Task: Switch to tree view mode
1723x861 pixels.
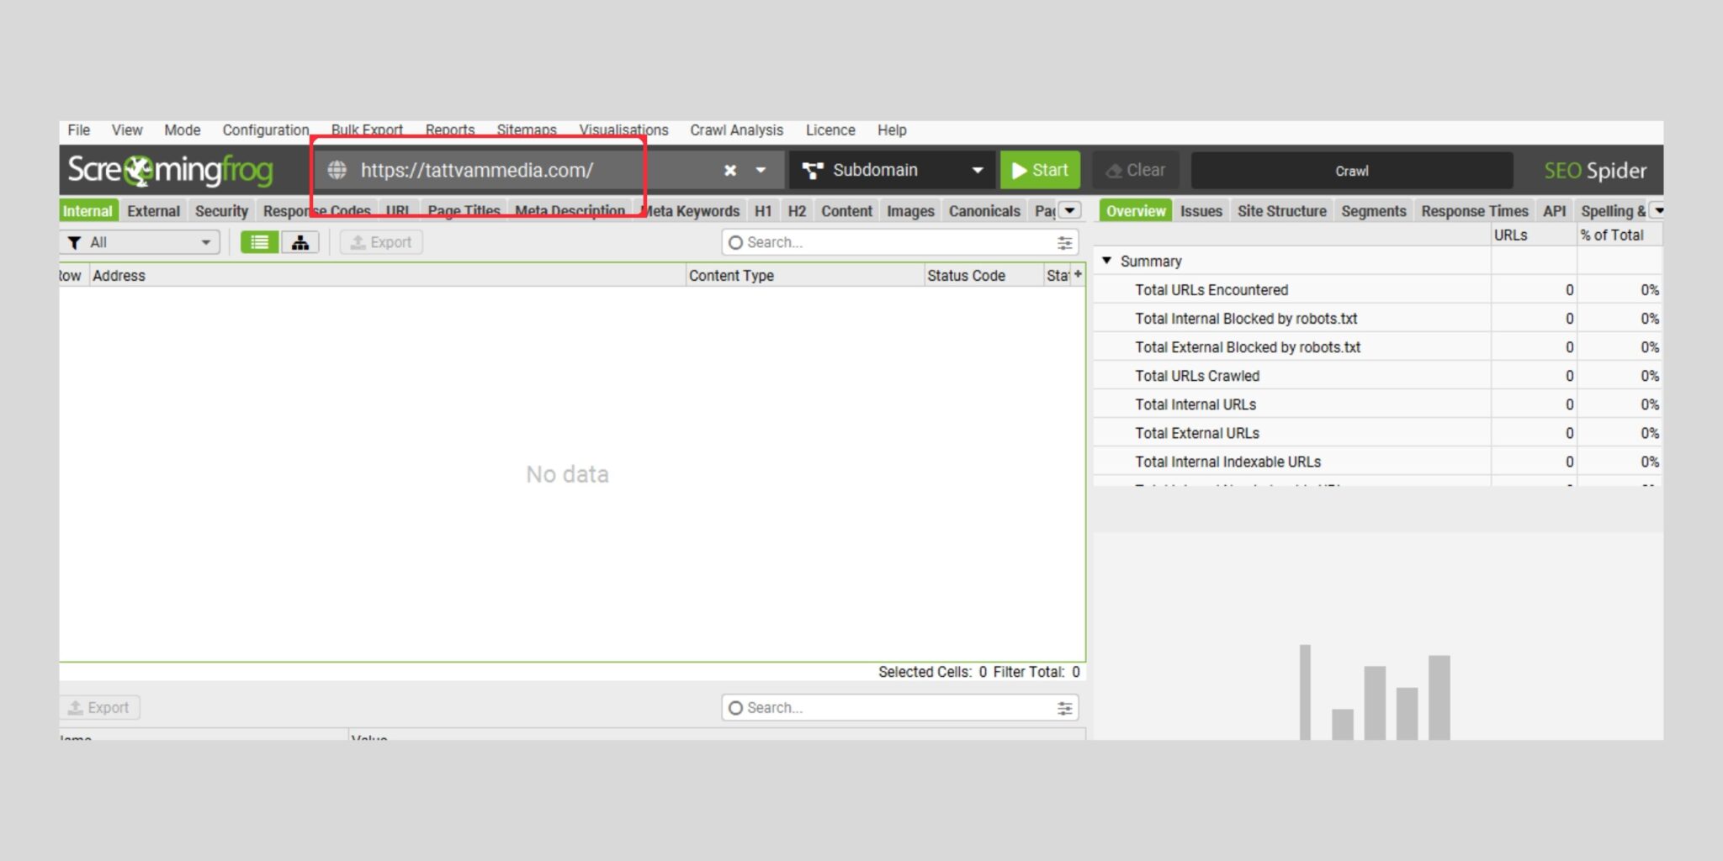Action: pyautogui.click(x=300, y=242)
